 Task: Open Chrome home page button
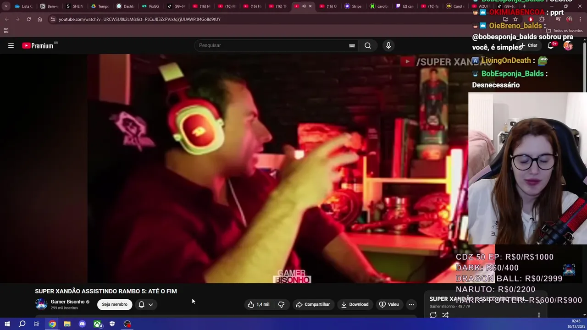(x=40, y=19)
